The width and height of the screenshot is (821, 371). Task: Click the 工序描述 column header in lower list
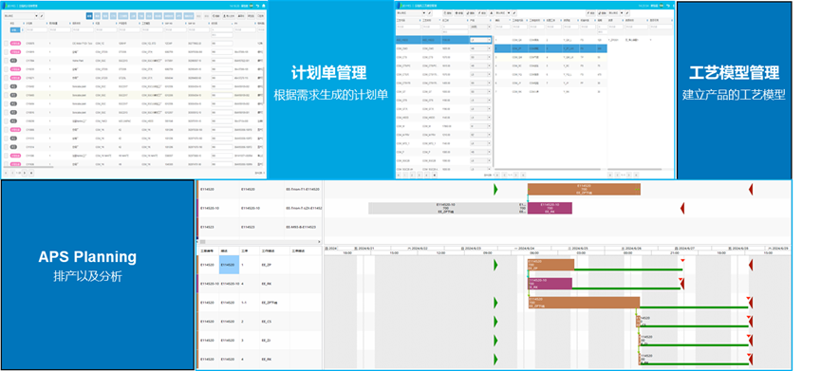coord(306,251)
